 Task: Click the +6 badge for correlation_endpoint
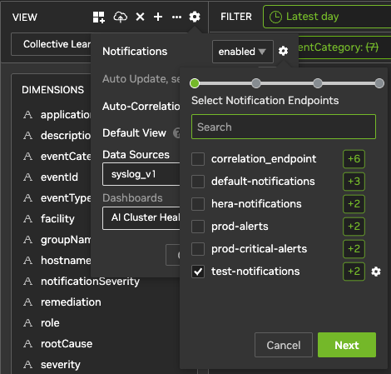point(354,159)
